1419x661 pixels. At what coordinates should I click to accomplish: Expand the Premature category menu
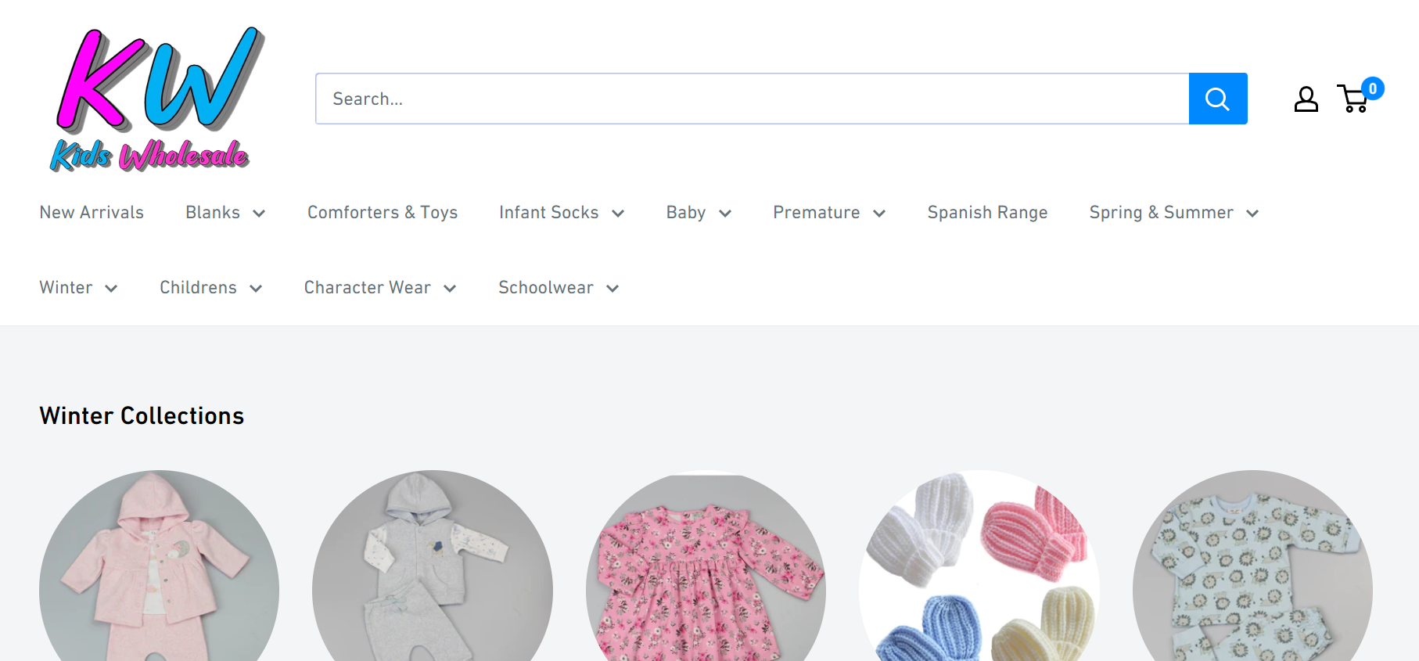click(x=829, y=213)
